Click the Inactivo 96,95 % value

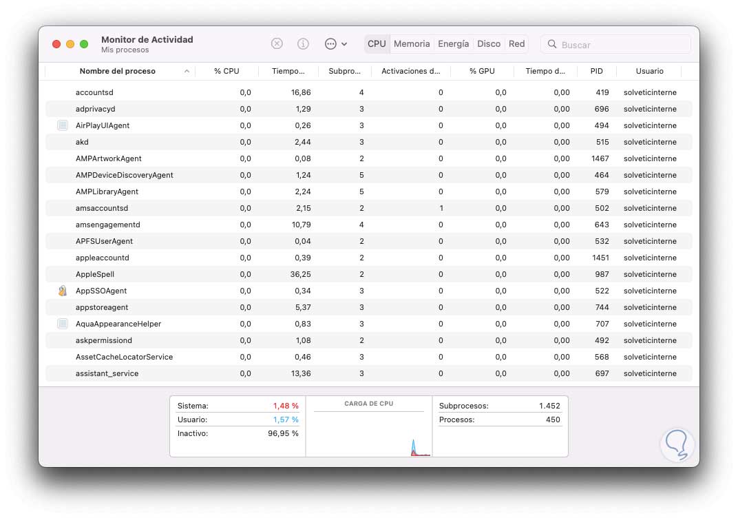tap(283, 433)
